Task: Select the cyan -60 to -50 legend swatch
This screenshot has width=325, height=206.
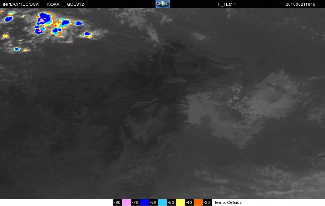Action: (162, 202)
